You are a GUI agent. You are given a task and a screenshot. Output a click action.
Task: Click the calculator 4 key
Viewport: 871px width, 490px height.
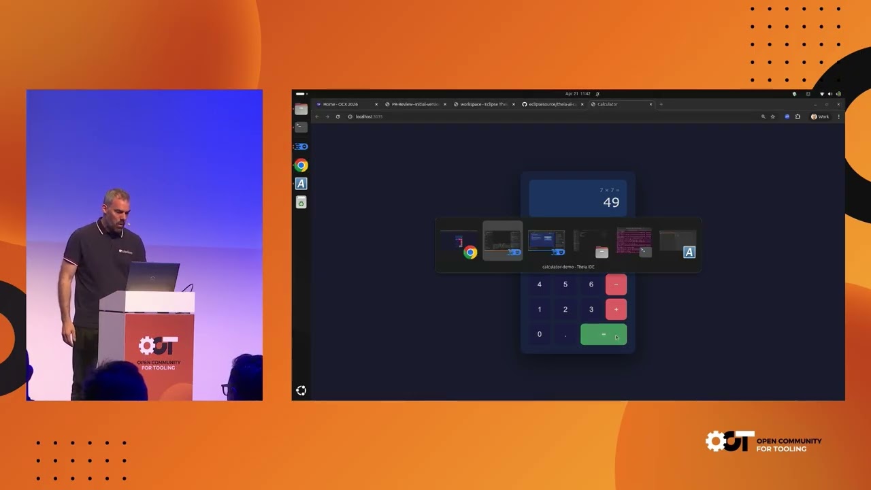click(x=540, y=284)
